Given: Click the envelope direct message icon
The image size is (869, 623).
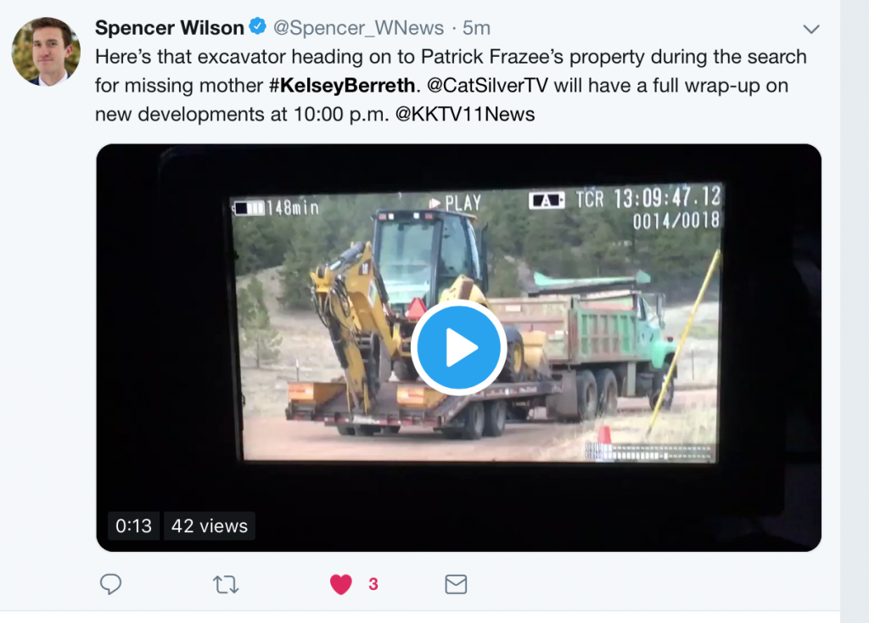Looking at the screenshot, I should point(456,584).
